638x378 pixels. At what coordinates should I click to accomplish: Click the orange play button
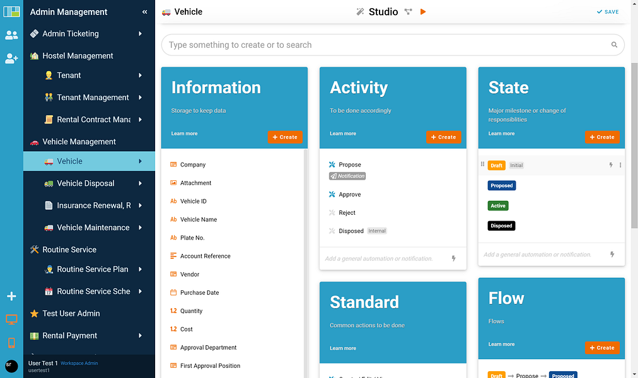(x=423, y=12)
